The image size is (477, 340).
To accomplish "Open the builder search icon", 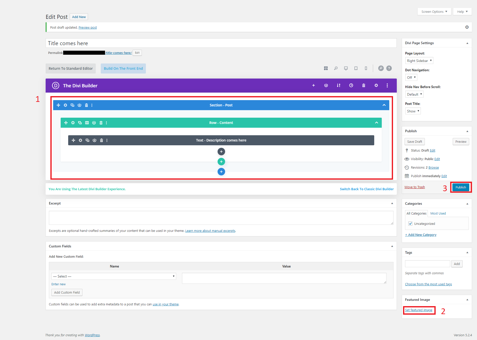I will pyautogui.click(x=381, y=68).
